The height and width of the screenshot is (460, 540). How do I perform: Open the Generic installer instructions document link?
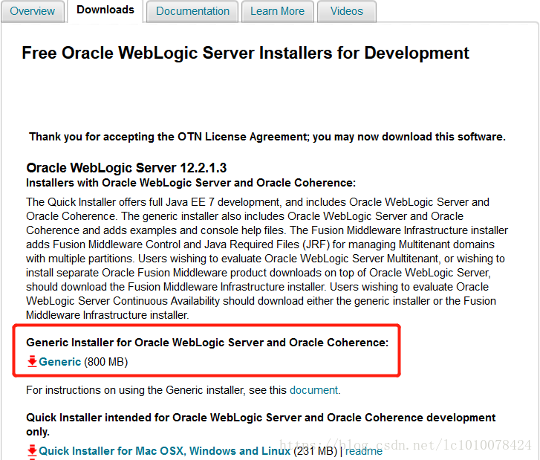[313, 390]
